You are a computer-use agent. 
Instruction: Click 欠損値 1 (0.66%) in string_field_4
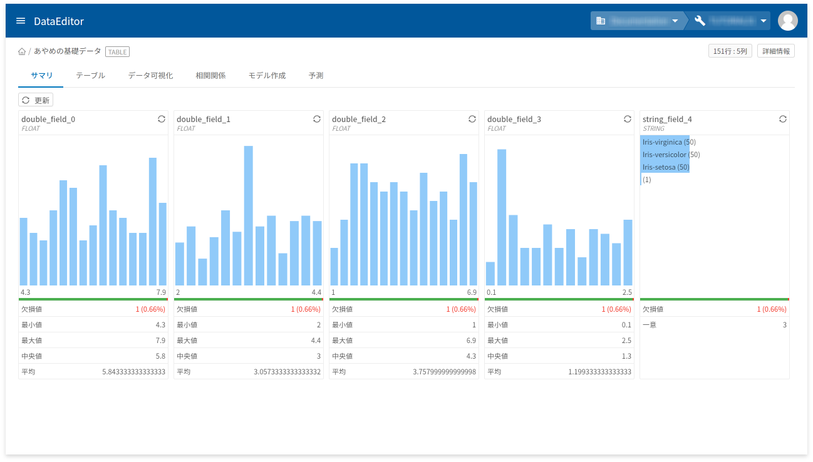point(771,309)
